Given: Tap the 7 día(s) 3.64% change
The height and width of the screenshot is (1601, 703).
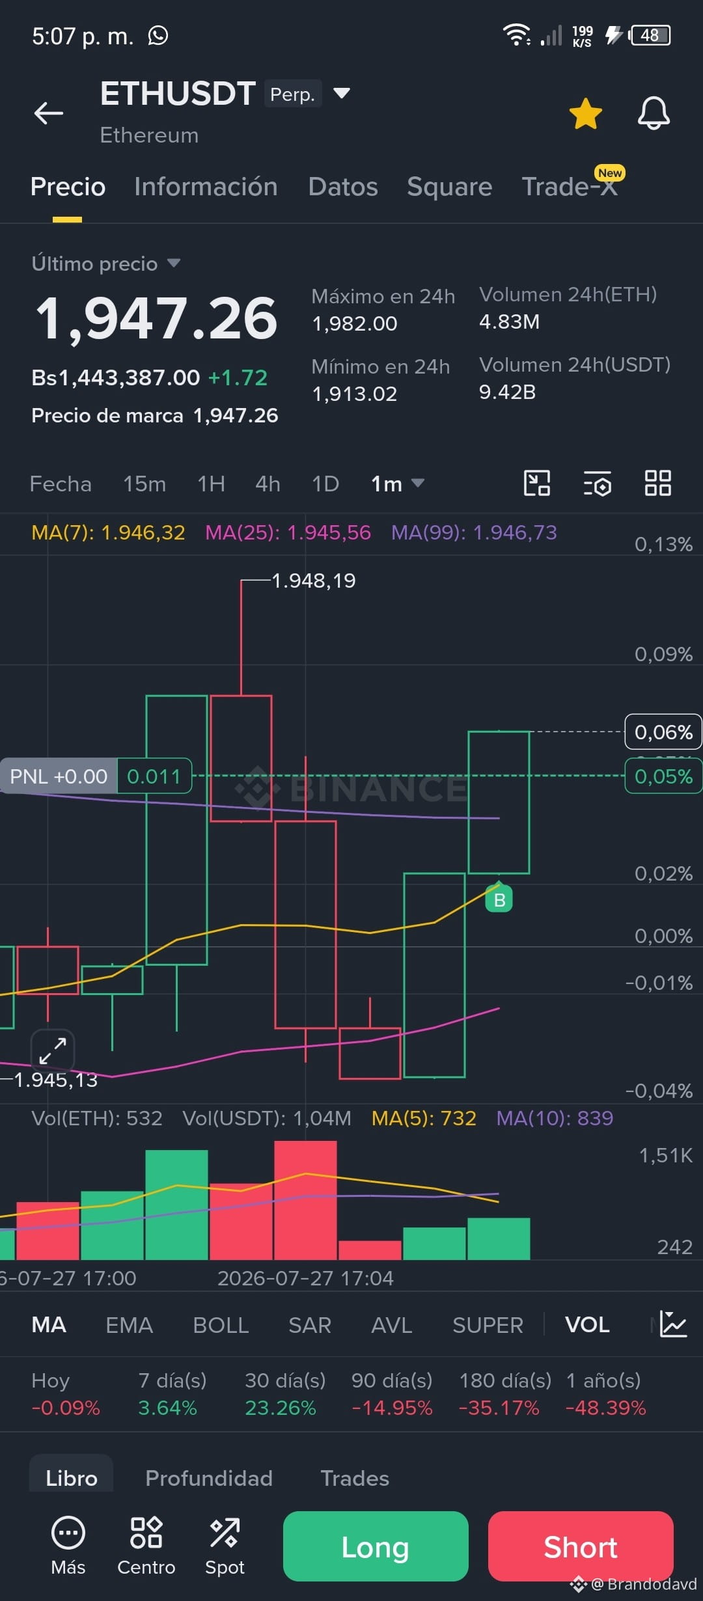Looking at the screenshot, I should [x=172, y=1394].
